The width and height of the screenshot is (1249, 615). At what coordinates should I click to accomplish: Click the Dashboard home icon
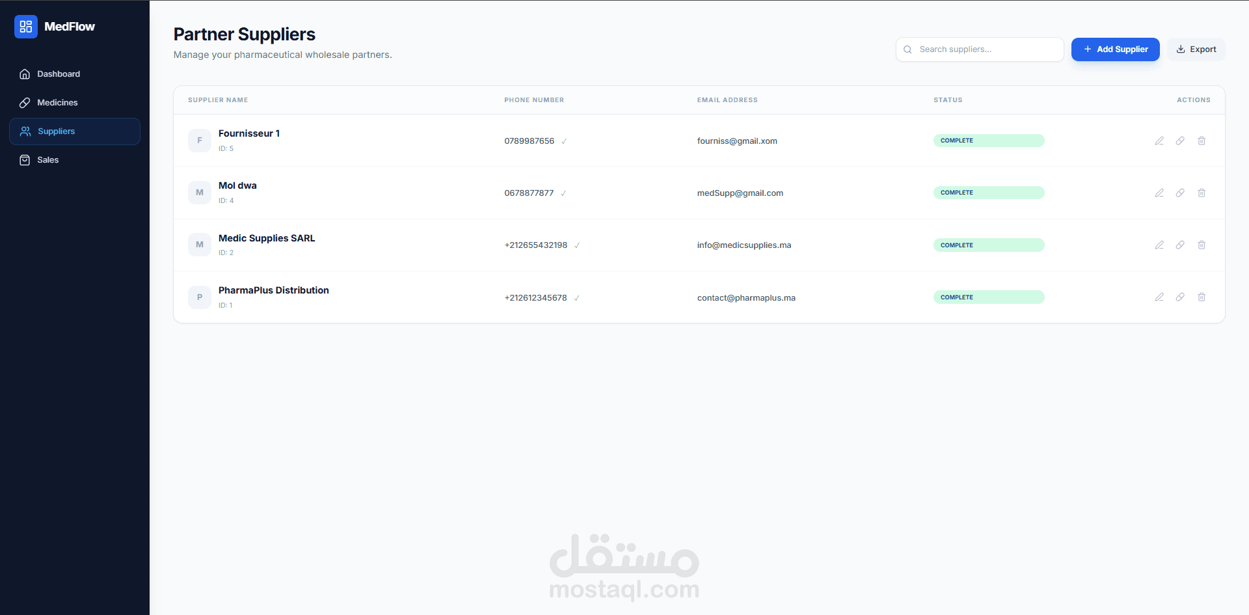click(x=25, y=74)
